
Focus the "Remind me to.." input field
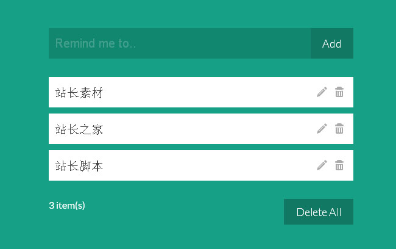pos(179,43)
